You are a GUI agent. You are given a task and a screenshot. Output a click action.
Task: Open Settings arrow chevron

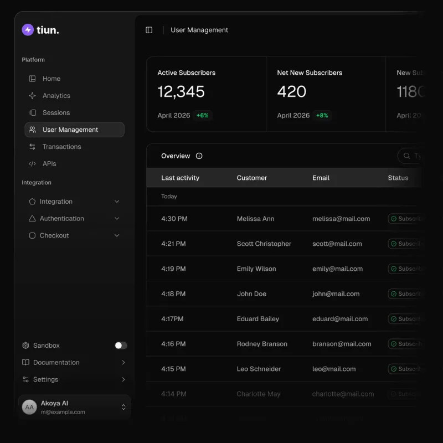click(x=123, y=379)
